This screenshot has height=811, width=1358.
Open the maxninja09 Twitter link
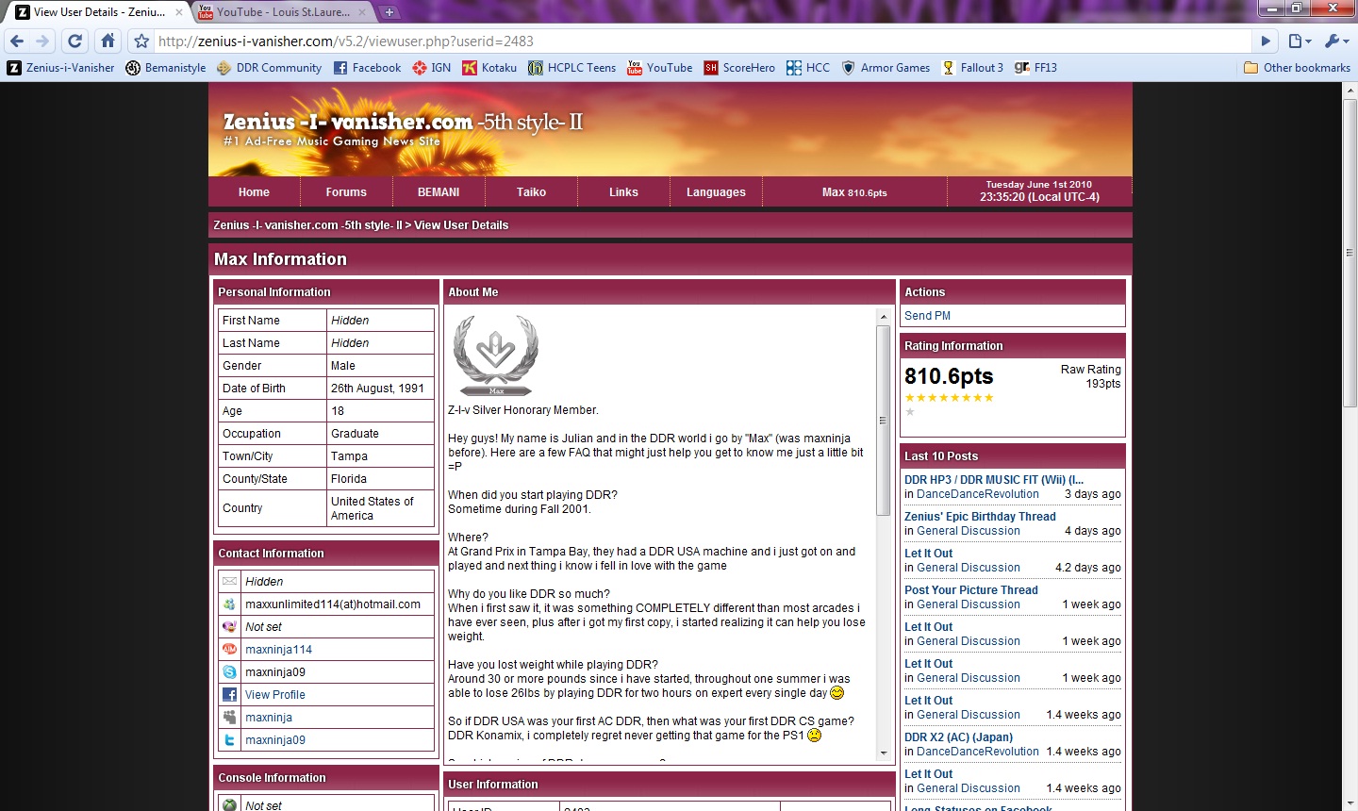(275, 740)
